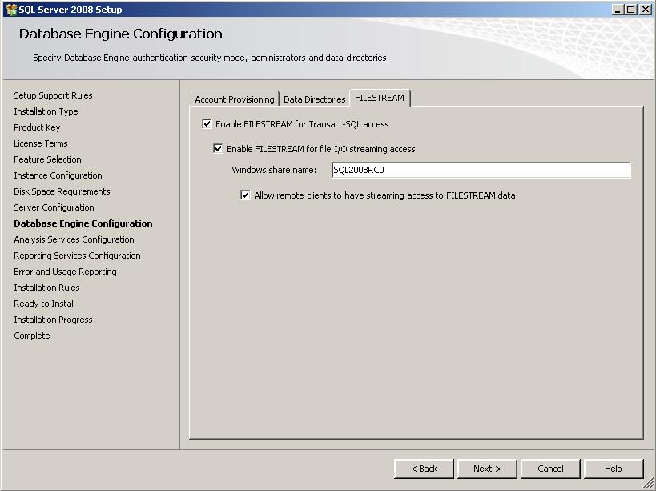This screenshot has width=656, height=491.
Task: Click Complete step in sidebar
Action: tap(32, 336)
